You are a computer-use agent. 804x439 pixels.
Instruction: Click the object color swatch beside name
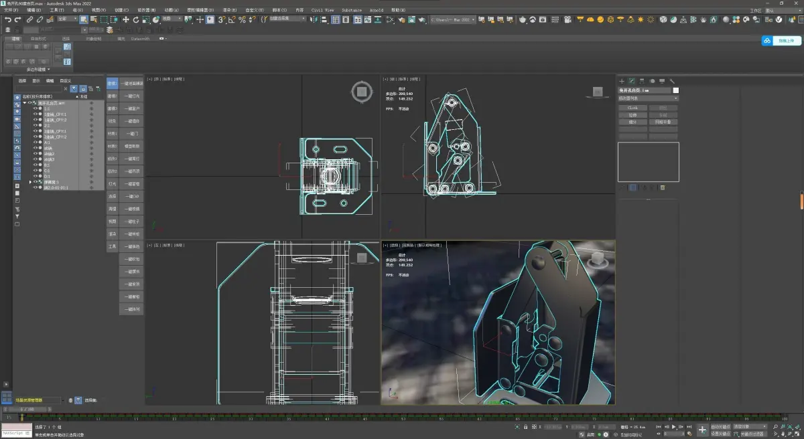coord(676,90)
